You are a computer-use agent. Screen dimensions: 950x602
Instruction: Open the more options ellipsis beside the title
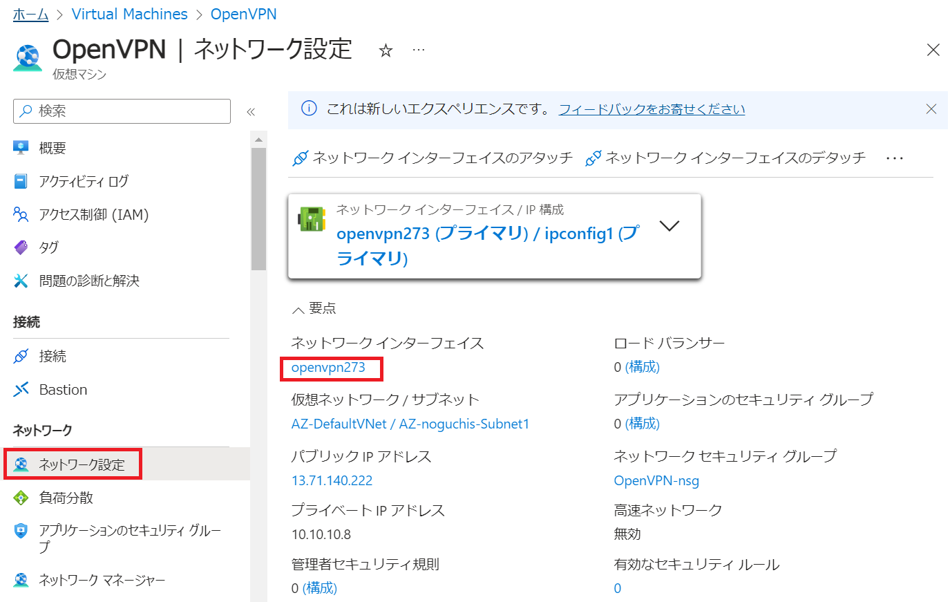click(419, 50)
